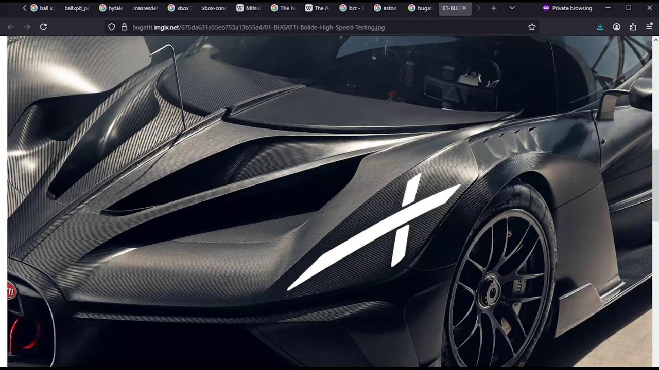The width and height of the screenshot is (659, 370).
Task: Switch to the 'brz' tab
Action: coord(352,8)
